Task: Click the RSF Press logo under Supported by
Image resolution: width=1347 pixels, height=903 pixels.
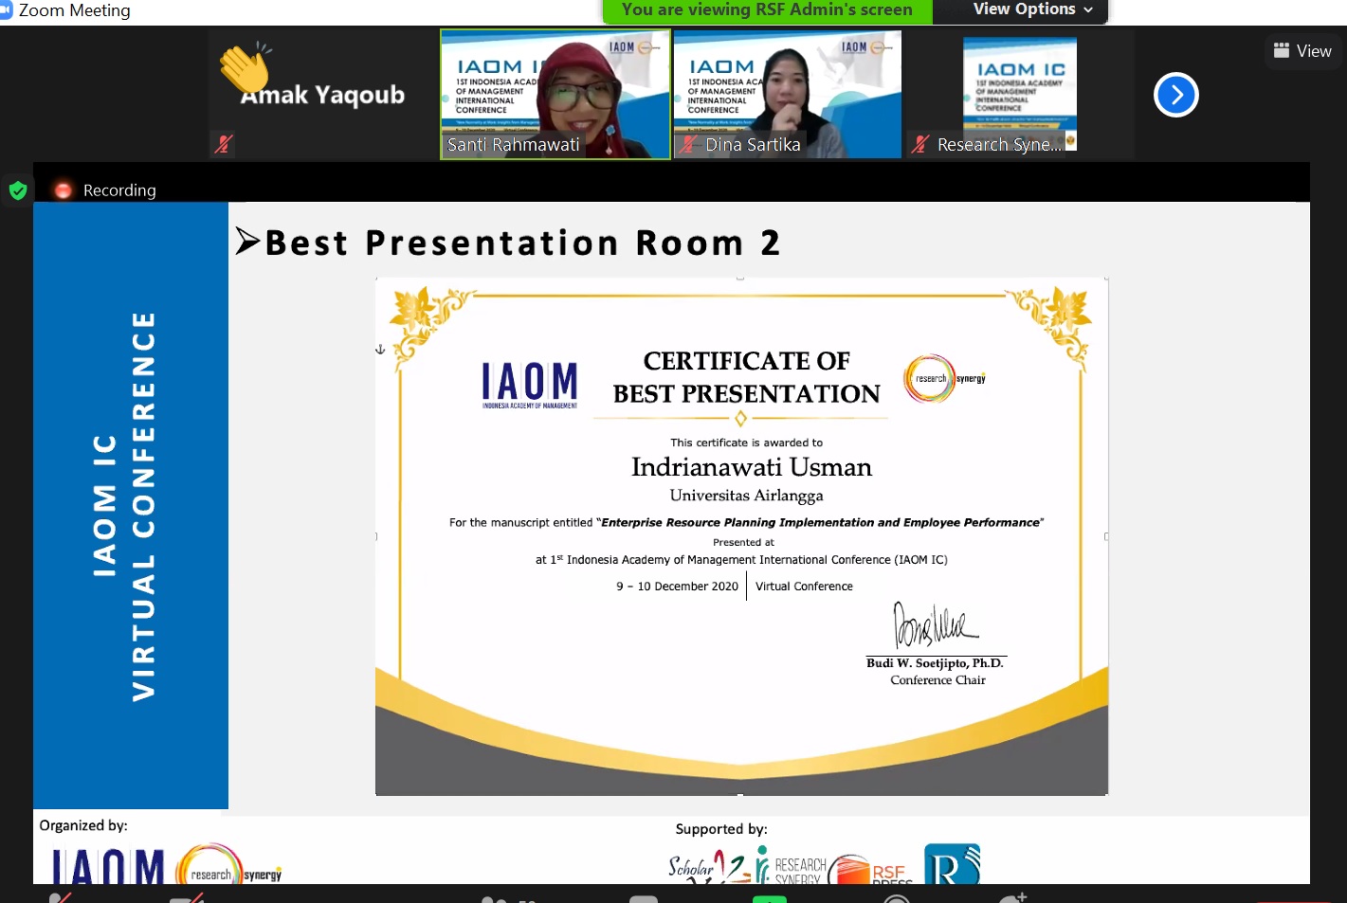Action: (x=870, y=870)
